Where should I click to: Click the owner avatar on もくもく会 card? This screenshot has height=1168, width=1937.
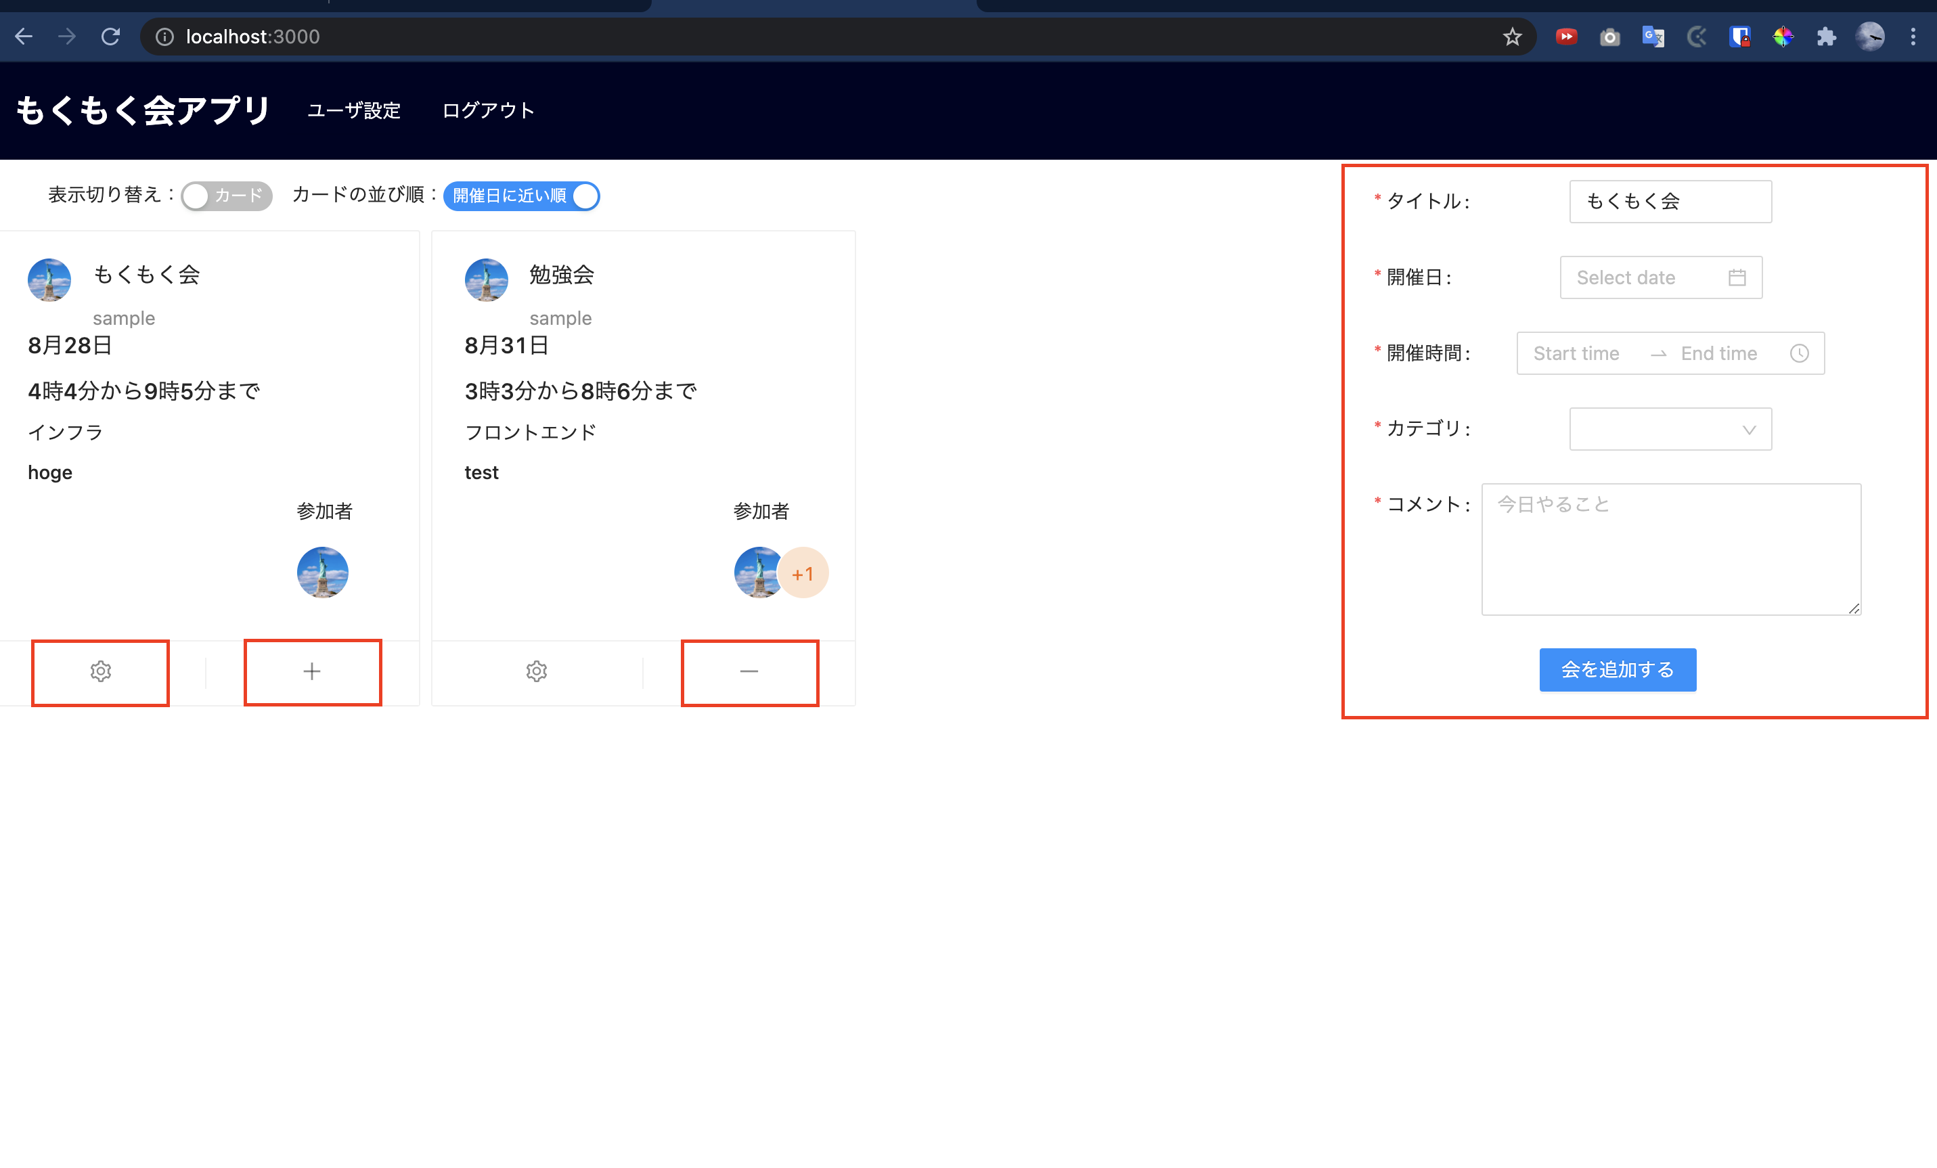coord(49,279)
